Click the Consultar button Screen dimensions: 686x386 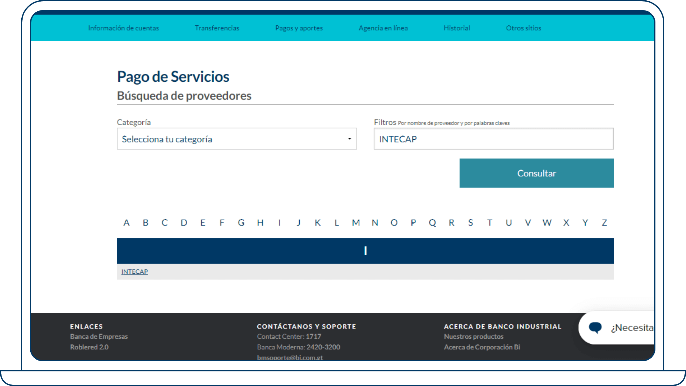tap(536, 173)
